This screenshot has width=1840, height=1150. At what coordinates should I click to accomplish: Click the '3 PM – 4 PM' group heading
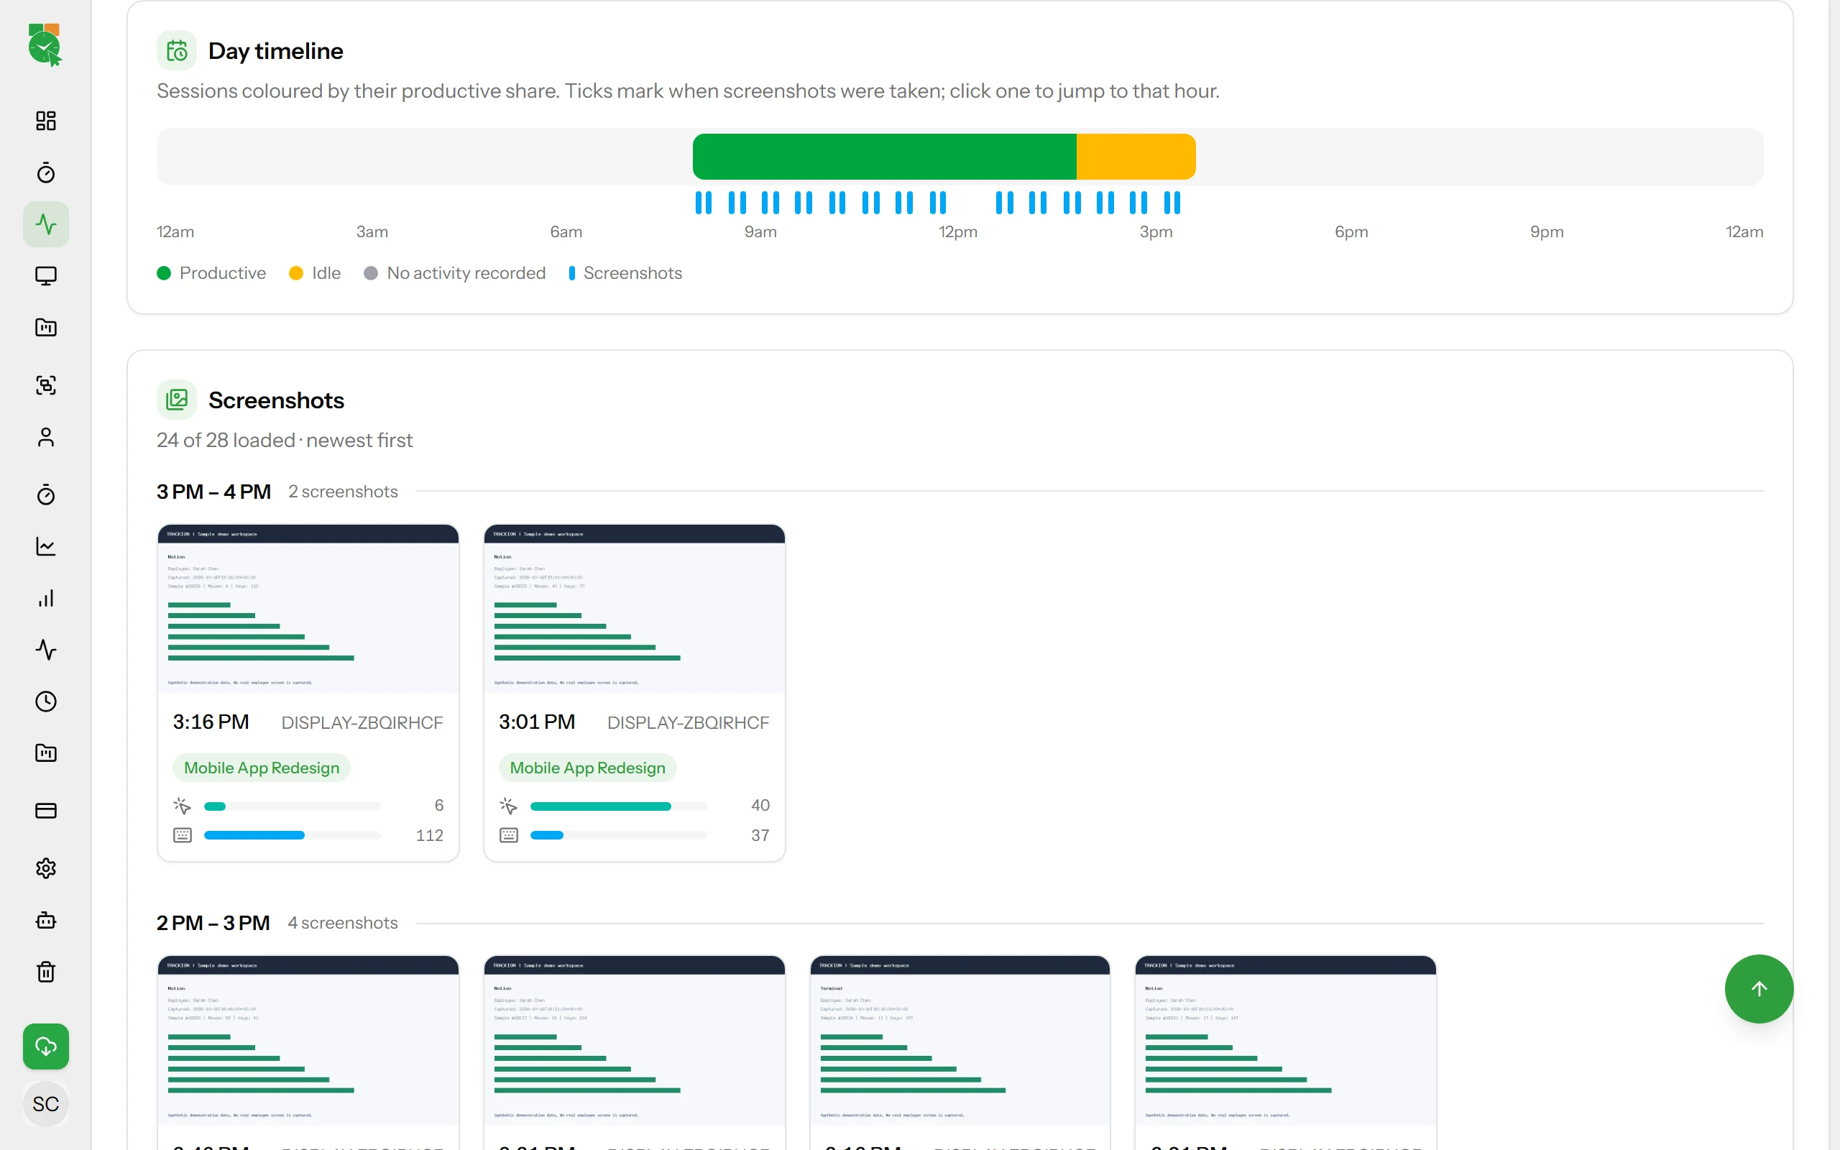pos(213,492)
